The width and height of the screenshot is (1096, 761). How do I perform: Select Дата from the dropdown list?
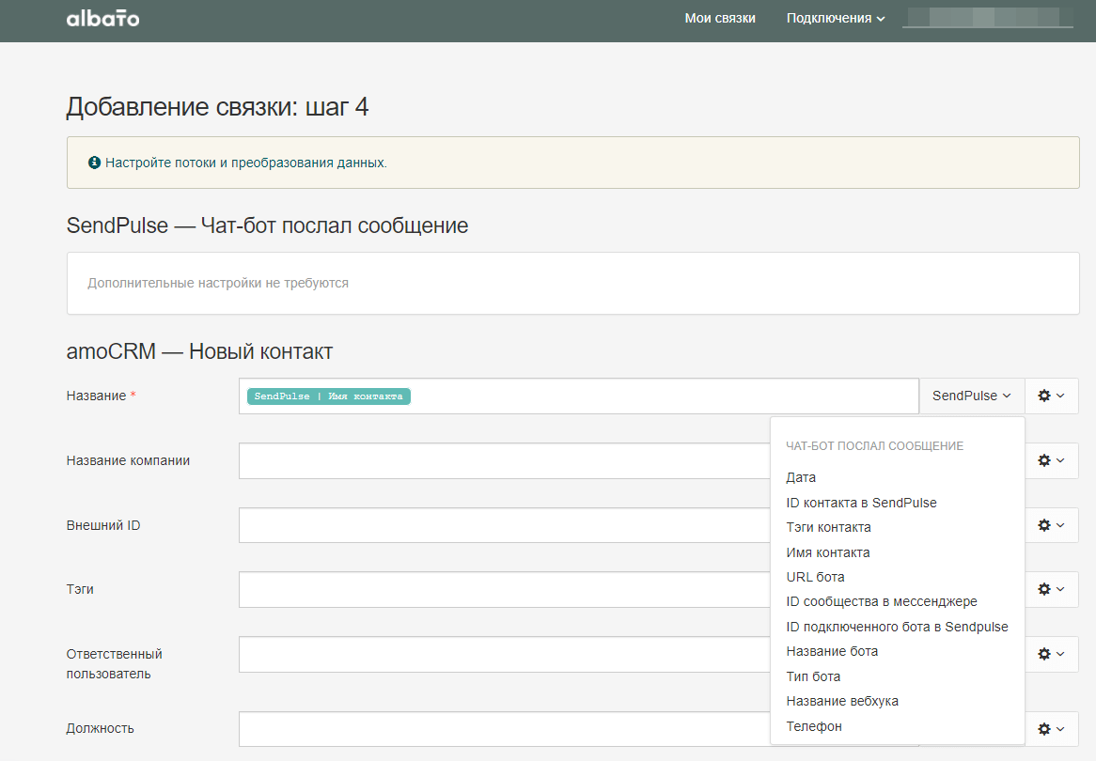click(801, 477)
